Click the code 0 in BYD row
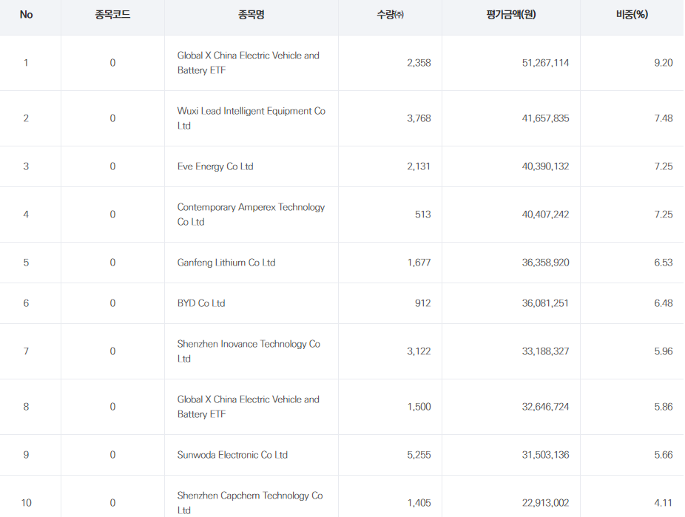The width and height of the screenshot is (685, 517). click(112, 303)
